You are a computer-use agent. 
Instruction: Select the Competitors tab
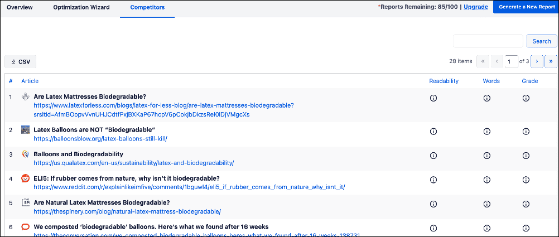coord(147,7)
